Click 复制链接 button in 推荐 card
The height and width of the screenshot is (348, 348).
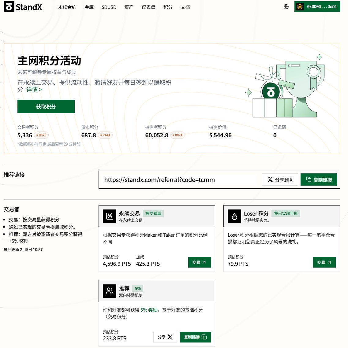coord(195,337)
